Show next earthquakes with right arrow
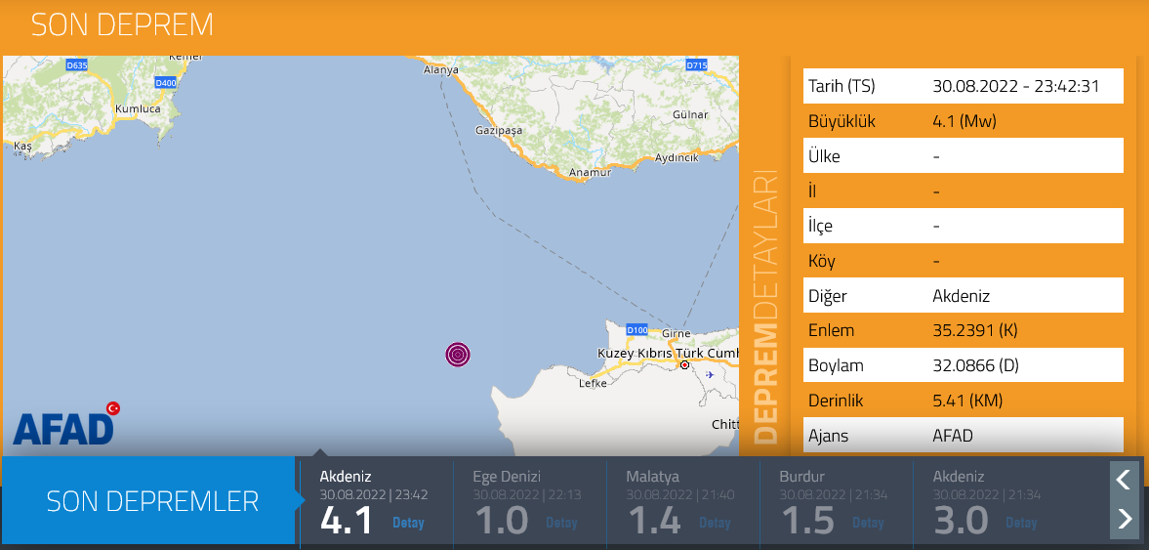1149x550 pixels. pyautogui.click(x=1124, y=519)
